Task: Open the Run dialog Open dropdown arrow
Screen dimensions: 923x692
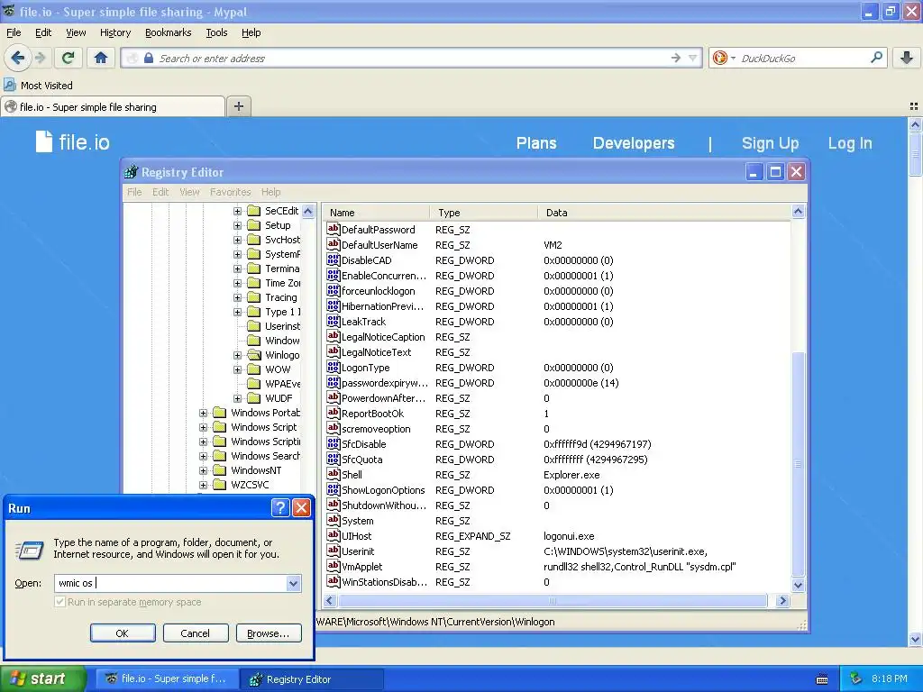Action: coord(293,583)
